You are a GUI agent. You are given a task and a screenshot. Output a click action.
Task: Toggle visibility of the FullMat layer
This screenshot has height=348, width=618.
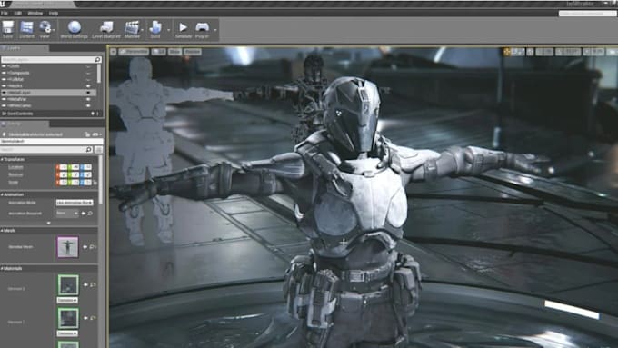[88, 79]
